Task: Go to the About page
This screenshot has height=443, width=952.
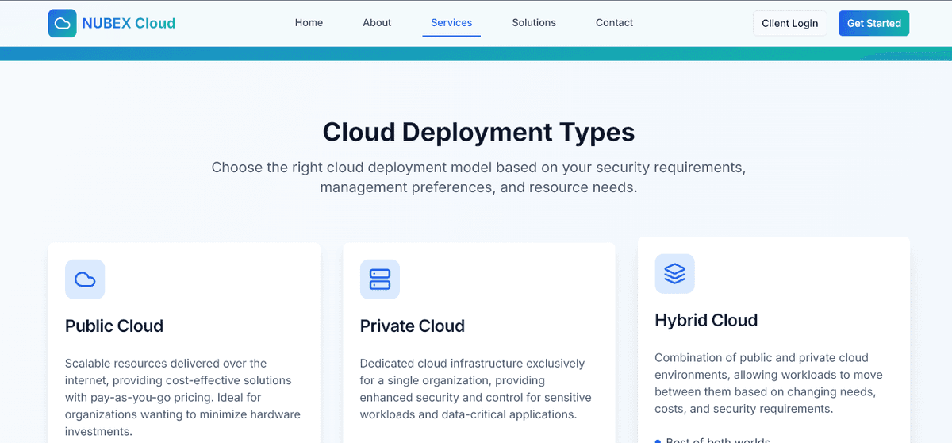Action: (x=377, y=22)
